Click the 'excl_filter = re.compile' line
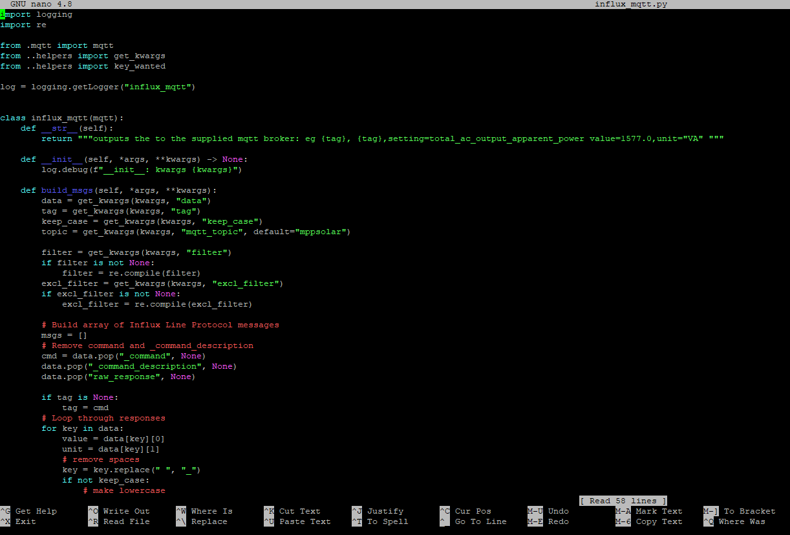The width and height of the screenshot is (790, 535). click(158, 304)
